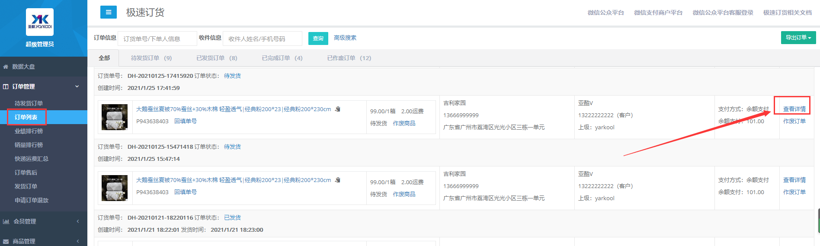
Task: Switch to 已完成订单 (4) tab
Action: (282, 58)
